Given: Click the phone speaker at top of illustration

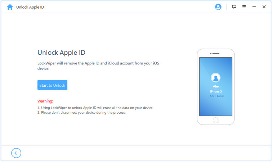Looking at the screenshot, I should tap(215, 53).
